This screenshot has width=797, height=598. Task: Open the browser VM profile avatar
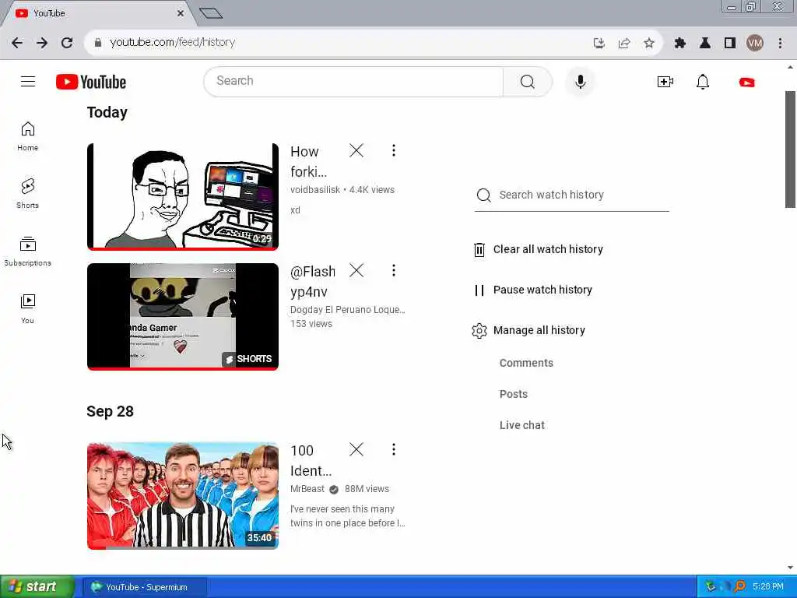tap(755, 44)
